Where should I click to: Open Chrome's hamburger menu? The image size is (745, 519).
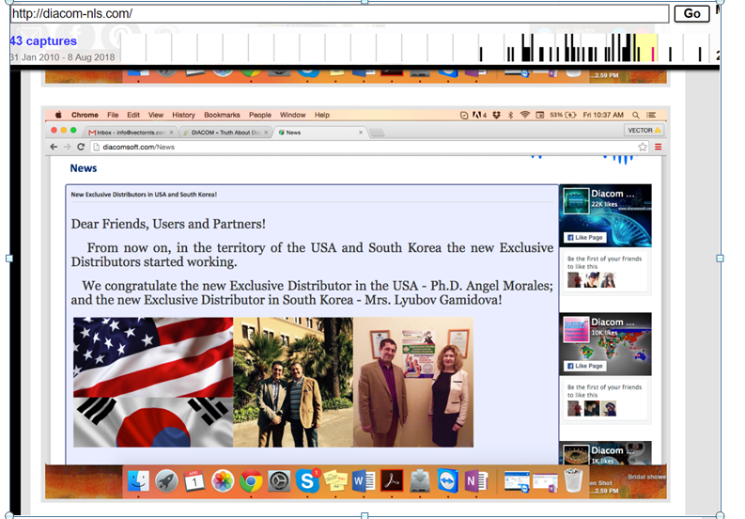[658, 148]
